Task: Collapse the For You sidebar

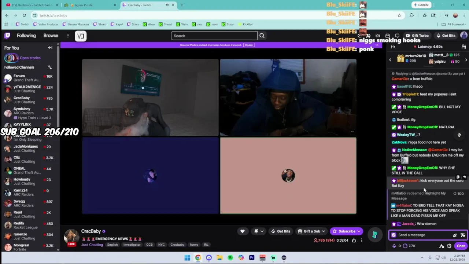Action: click(x=50, y=48)
